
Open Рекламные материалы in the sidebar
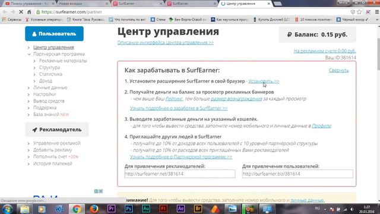(63, 61)
